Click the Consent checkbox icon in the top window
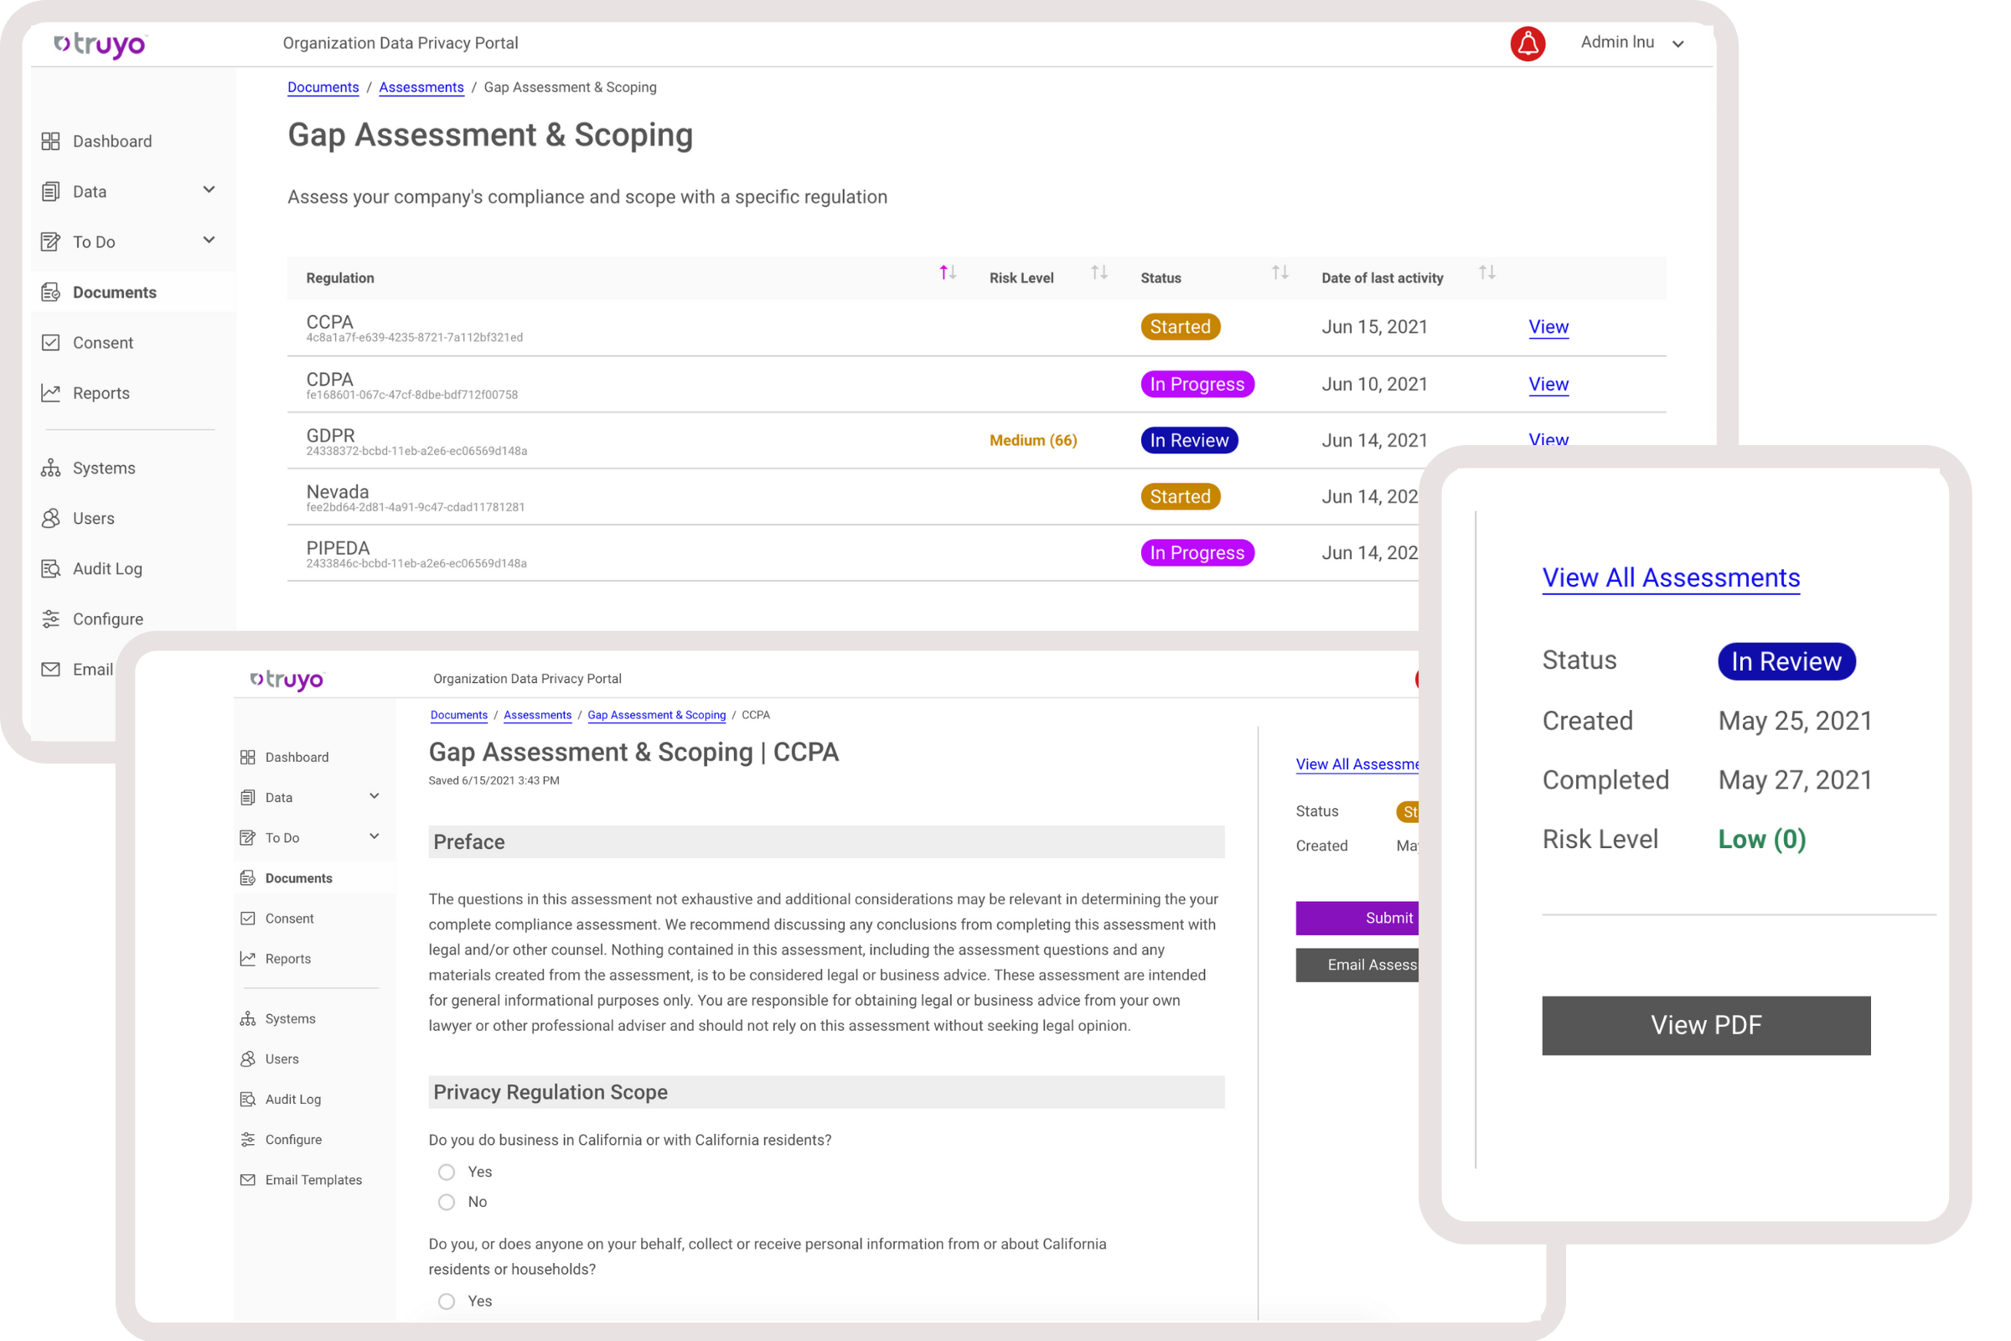 tap(50, 343)
